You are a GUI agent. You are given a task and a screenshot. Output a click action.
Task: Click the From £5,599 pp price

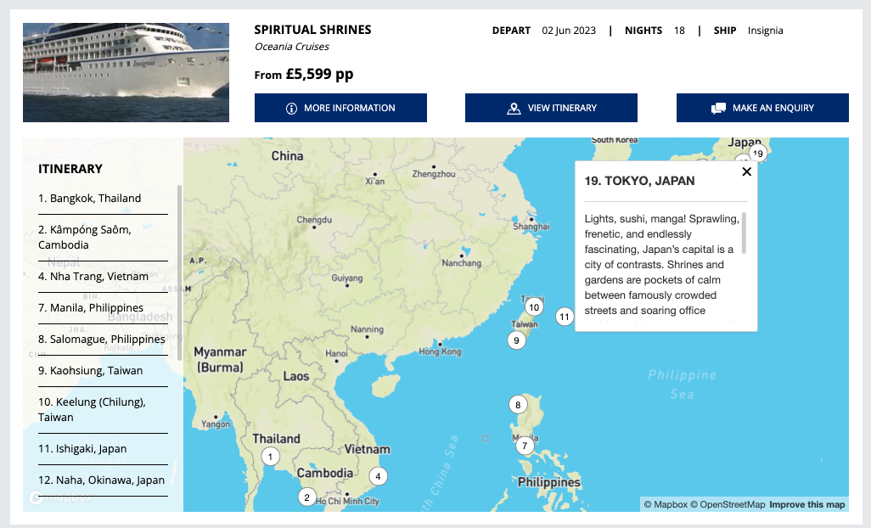[x=304, y=74]
